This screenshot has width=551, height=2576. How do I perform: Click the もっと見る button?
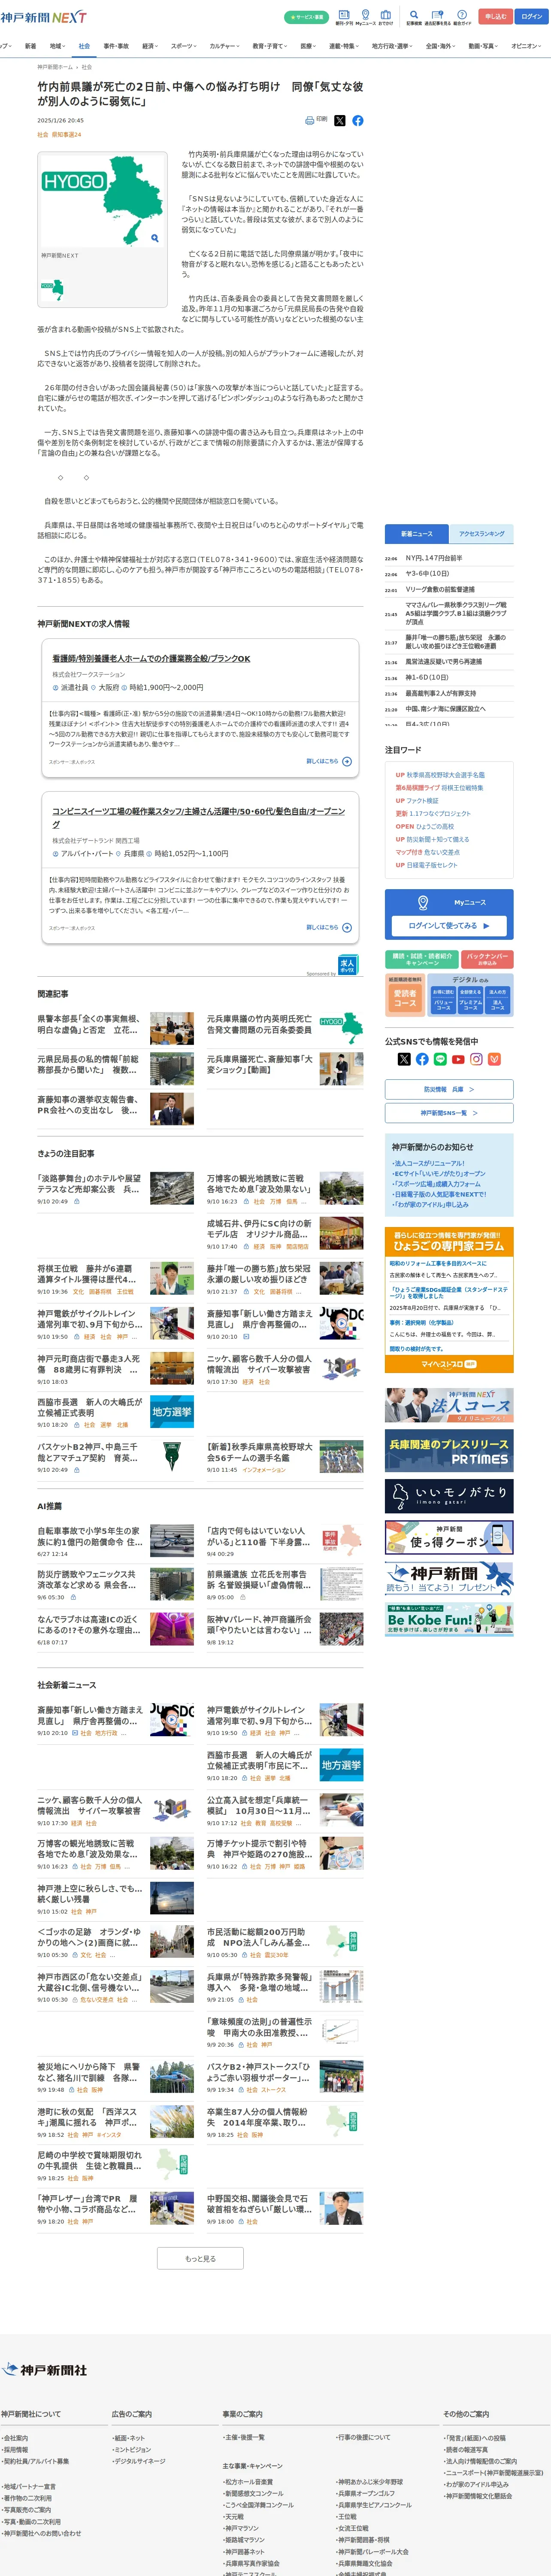click(200, 2259)
